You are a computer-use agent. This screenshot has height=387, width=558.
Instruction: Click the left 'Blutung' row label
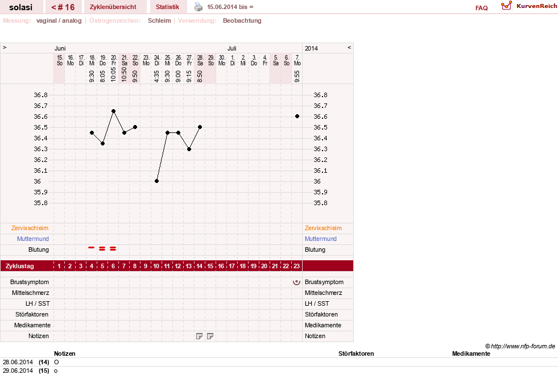39,249
